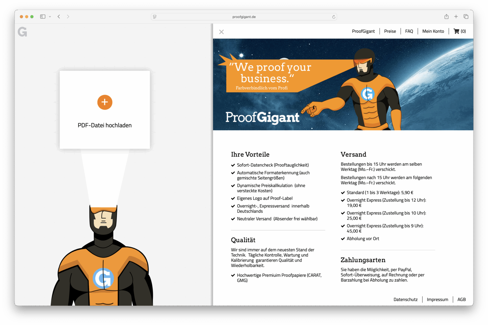Viewport: 488px width, 325px height.
Task: Toggle the Safari sidebar icon
Action: click(x=43, y=16)
